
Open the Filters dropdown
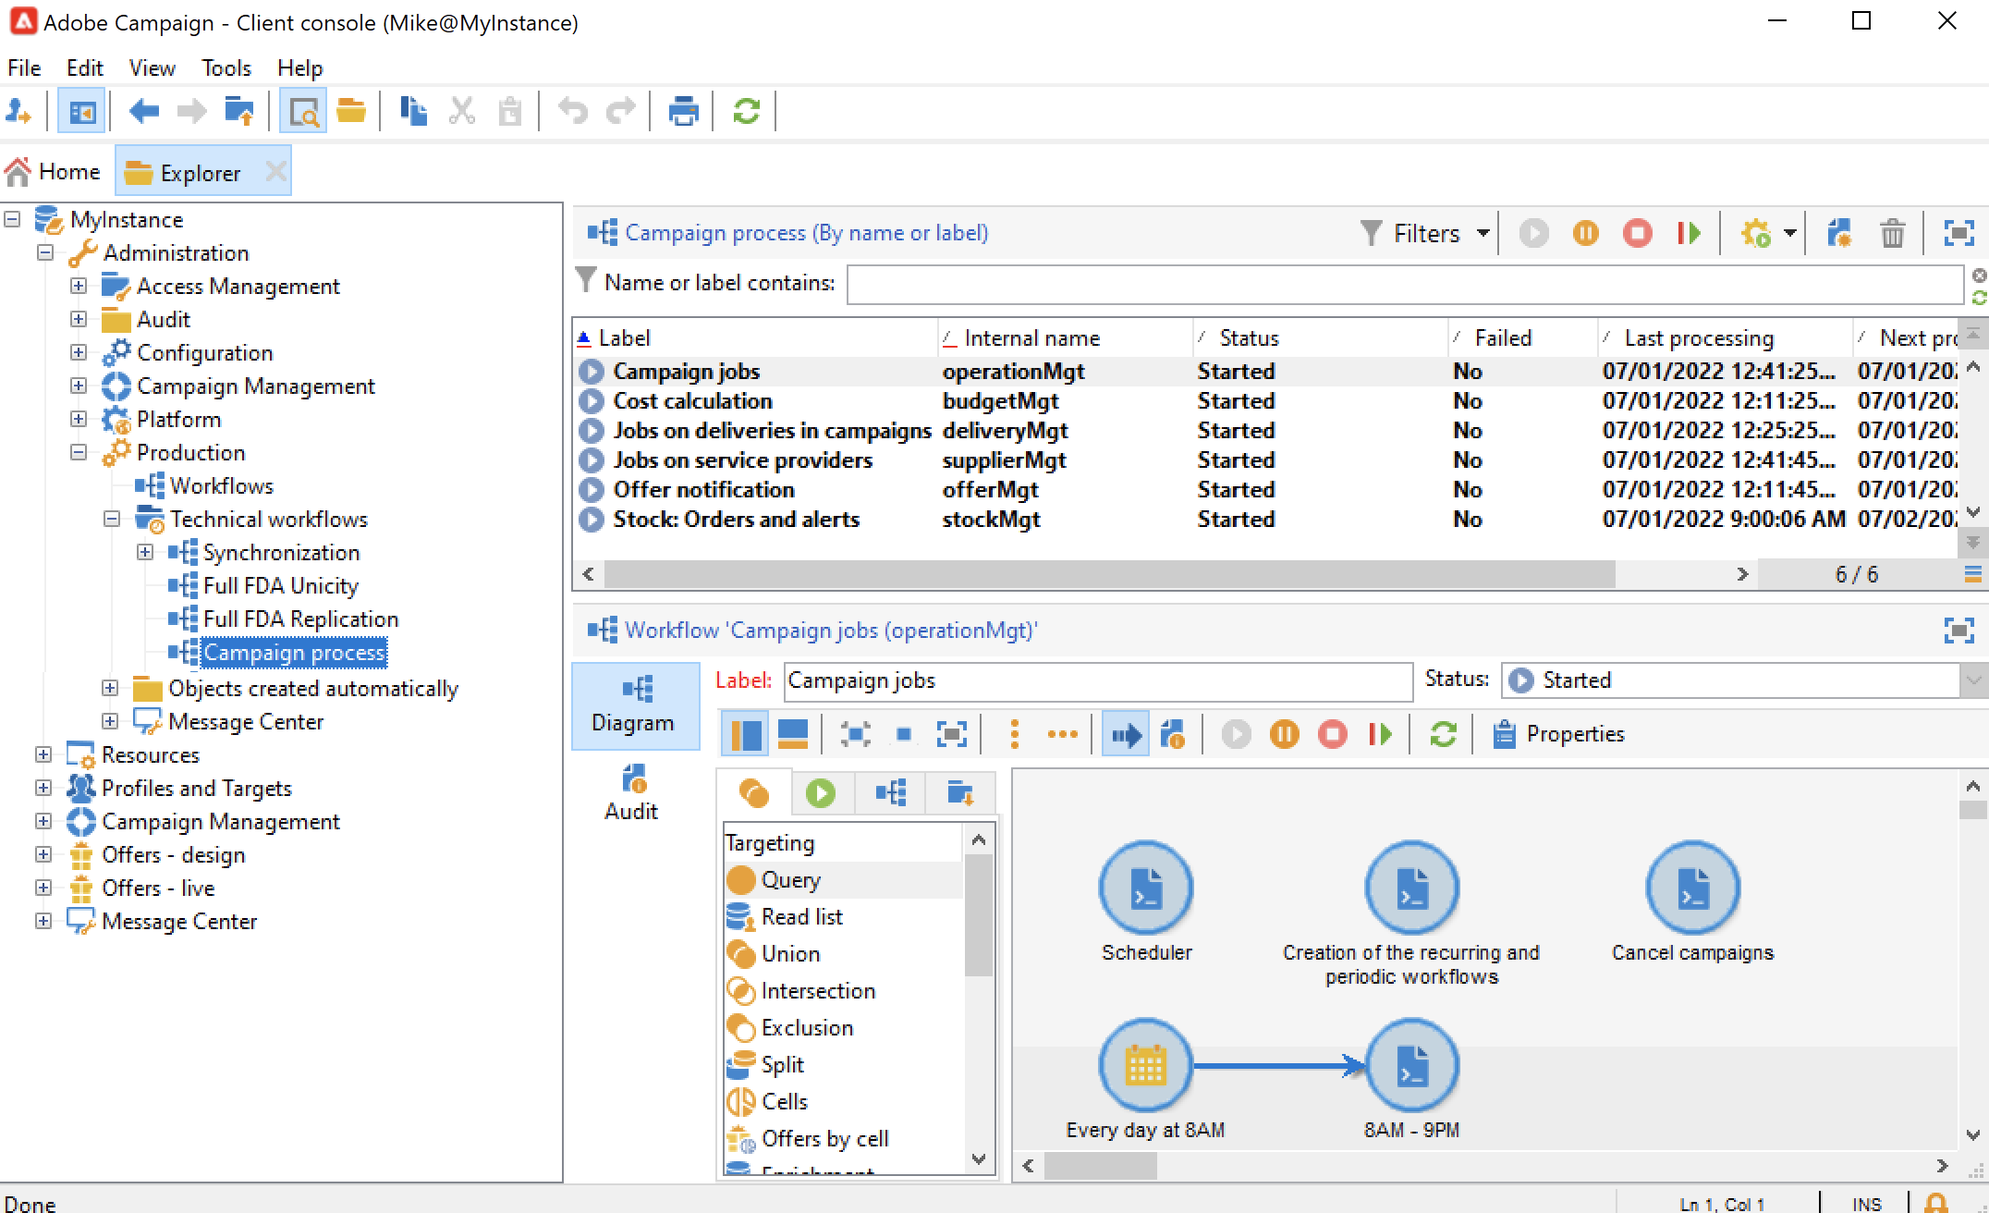(1426, 233)
